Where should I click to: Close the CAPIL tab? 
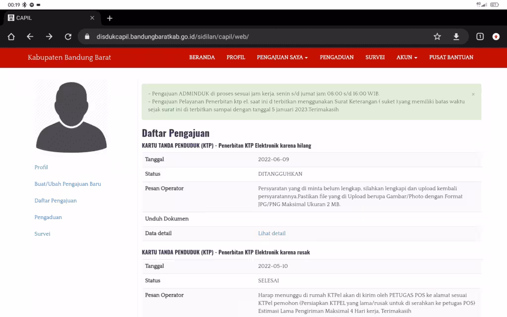[x=92, y=18]
